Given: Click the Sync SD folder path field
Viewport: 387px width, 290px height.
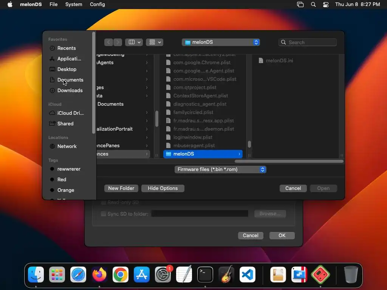Looking at the screenshot, I should [x=200, y=214].
